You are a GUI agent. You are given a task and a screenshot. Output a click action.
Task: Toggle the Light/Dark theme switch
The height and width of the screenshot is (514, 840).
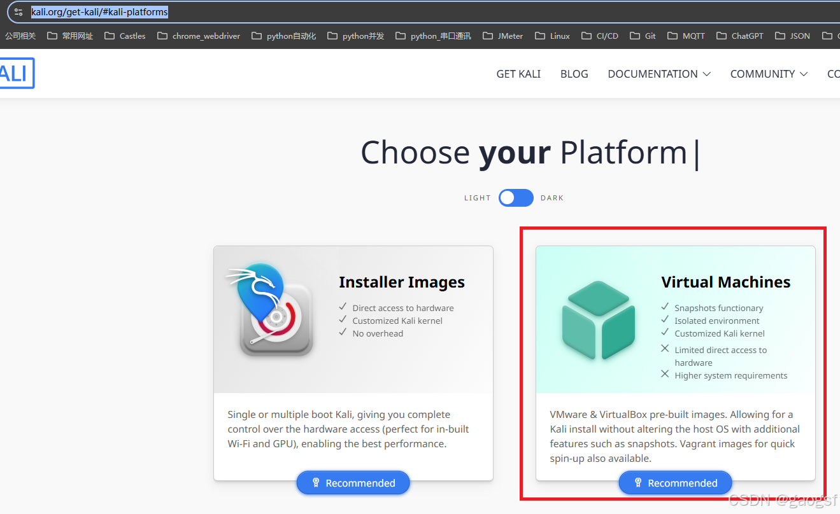click(x=516, y=198)
